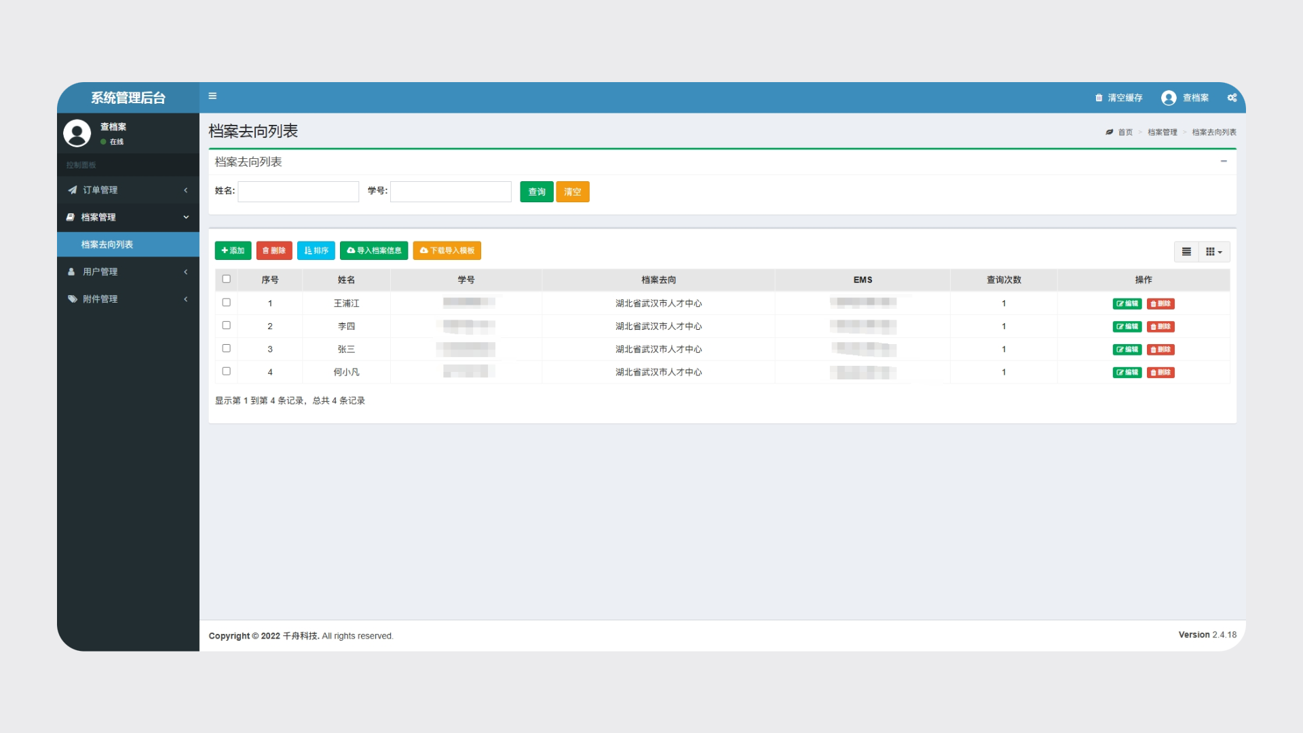Click the orange 清空 button

pos(573,192)
